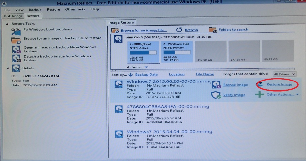
Task: Click the Detach backup image icon
Action: [x=16, y=58]
